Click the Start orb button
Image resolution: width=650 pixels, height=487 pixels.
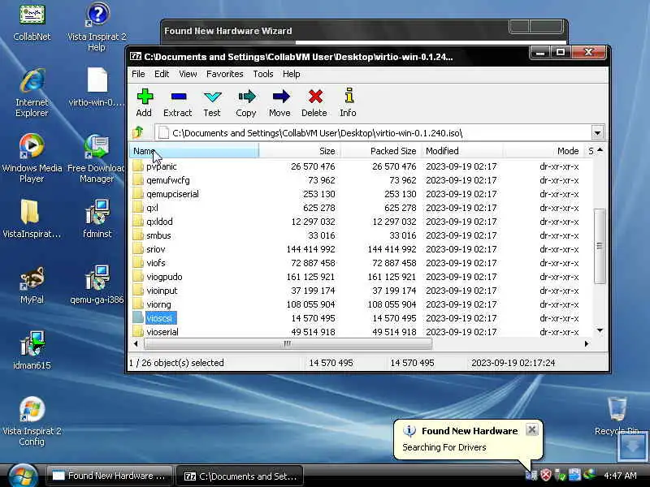pyautogui.click(x=23, y=476)
